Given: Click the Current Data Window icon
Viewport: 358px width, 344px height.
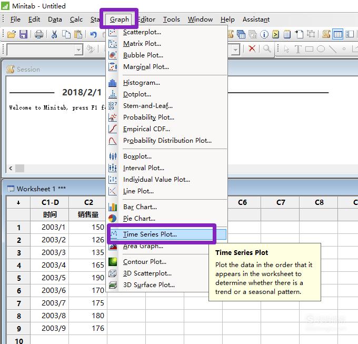Looking at the screenshot, I should pyautogui.click(x=337, y=34).
